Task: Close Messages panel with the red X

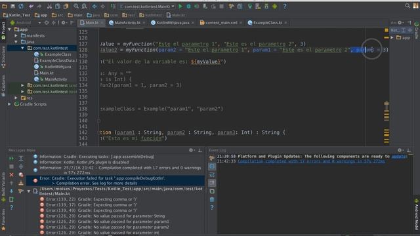Action: click(12, 175)
